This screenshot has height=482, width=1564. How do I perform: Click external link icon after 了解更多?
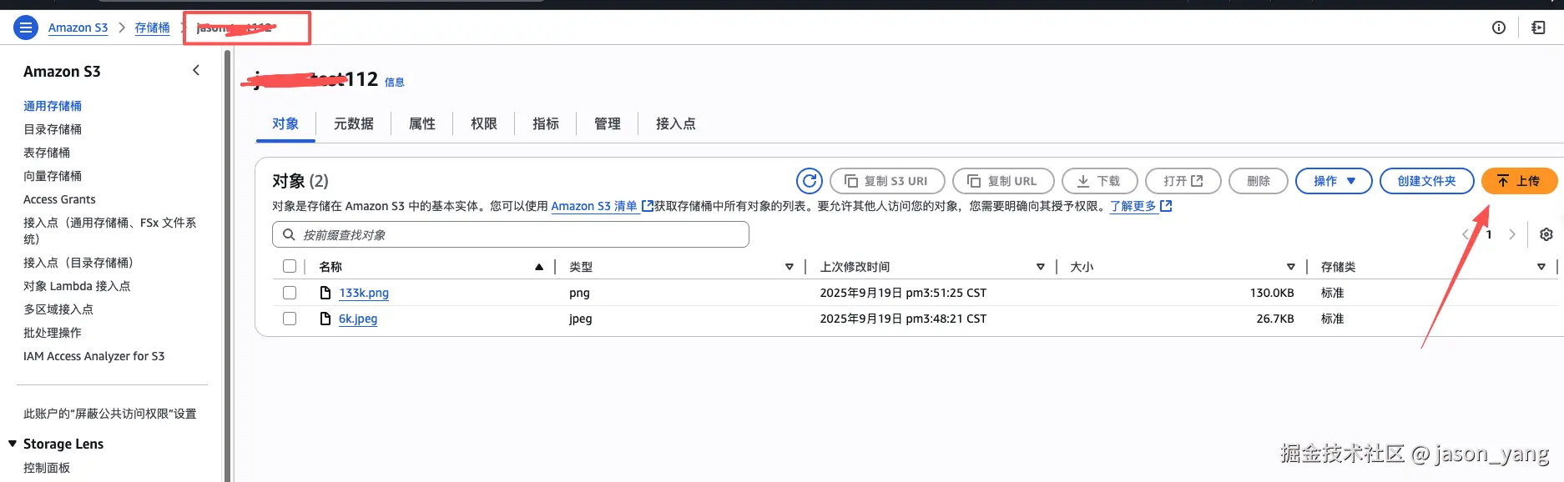pyautogui.click(x=1166, y=206)
